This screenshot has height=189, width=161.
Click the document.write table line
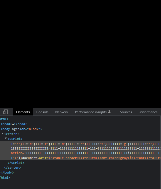click(x=86, y=158)
